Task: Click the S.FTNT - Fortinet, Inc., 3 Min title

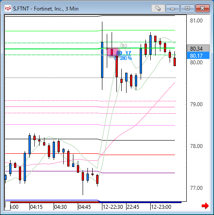Action: click(46, 9)
